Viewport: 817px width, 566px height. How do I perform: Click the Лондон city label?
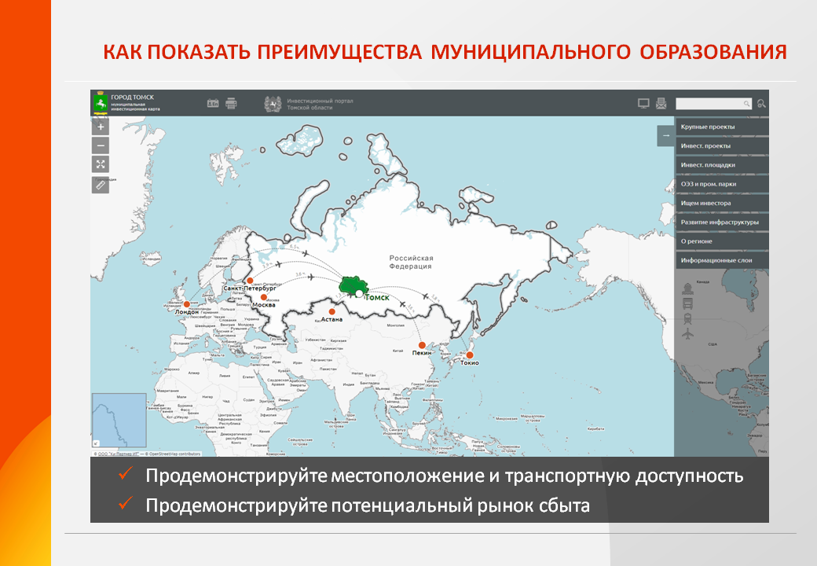187,312
